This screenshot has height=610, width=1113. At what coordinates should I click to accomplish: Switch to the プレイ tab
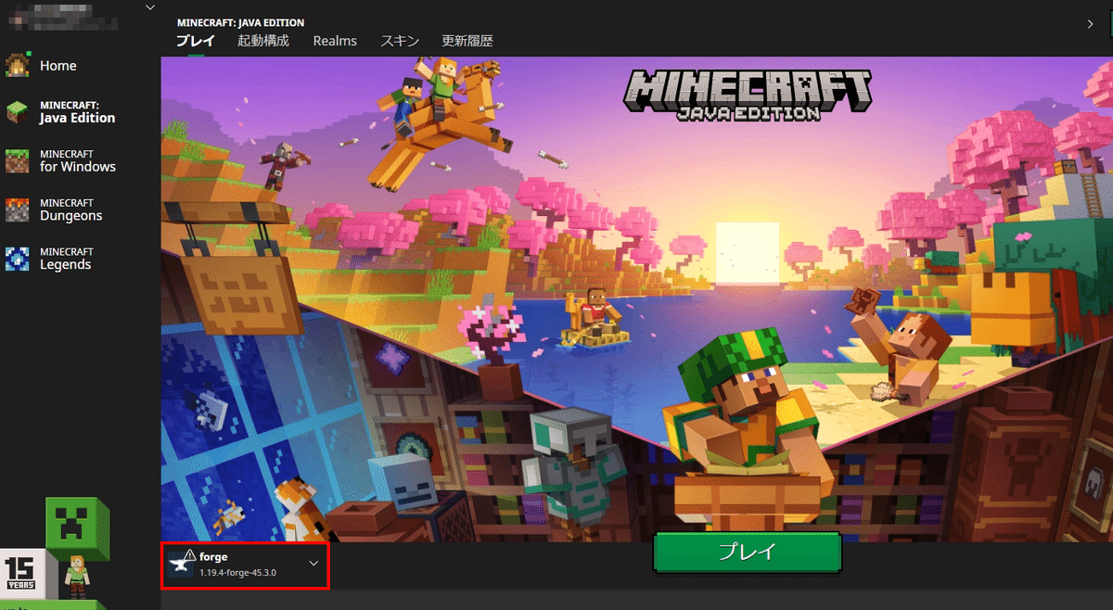195,41
